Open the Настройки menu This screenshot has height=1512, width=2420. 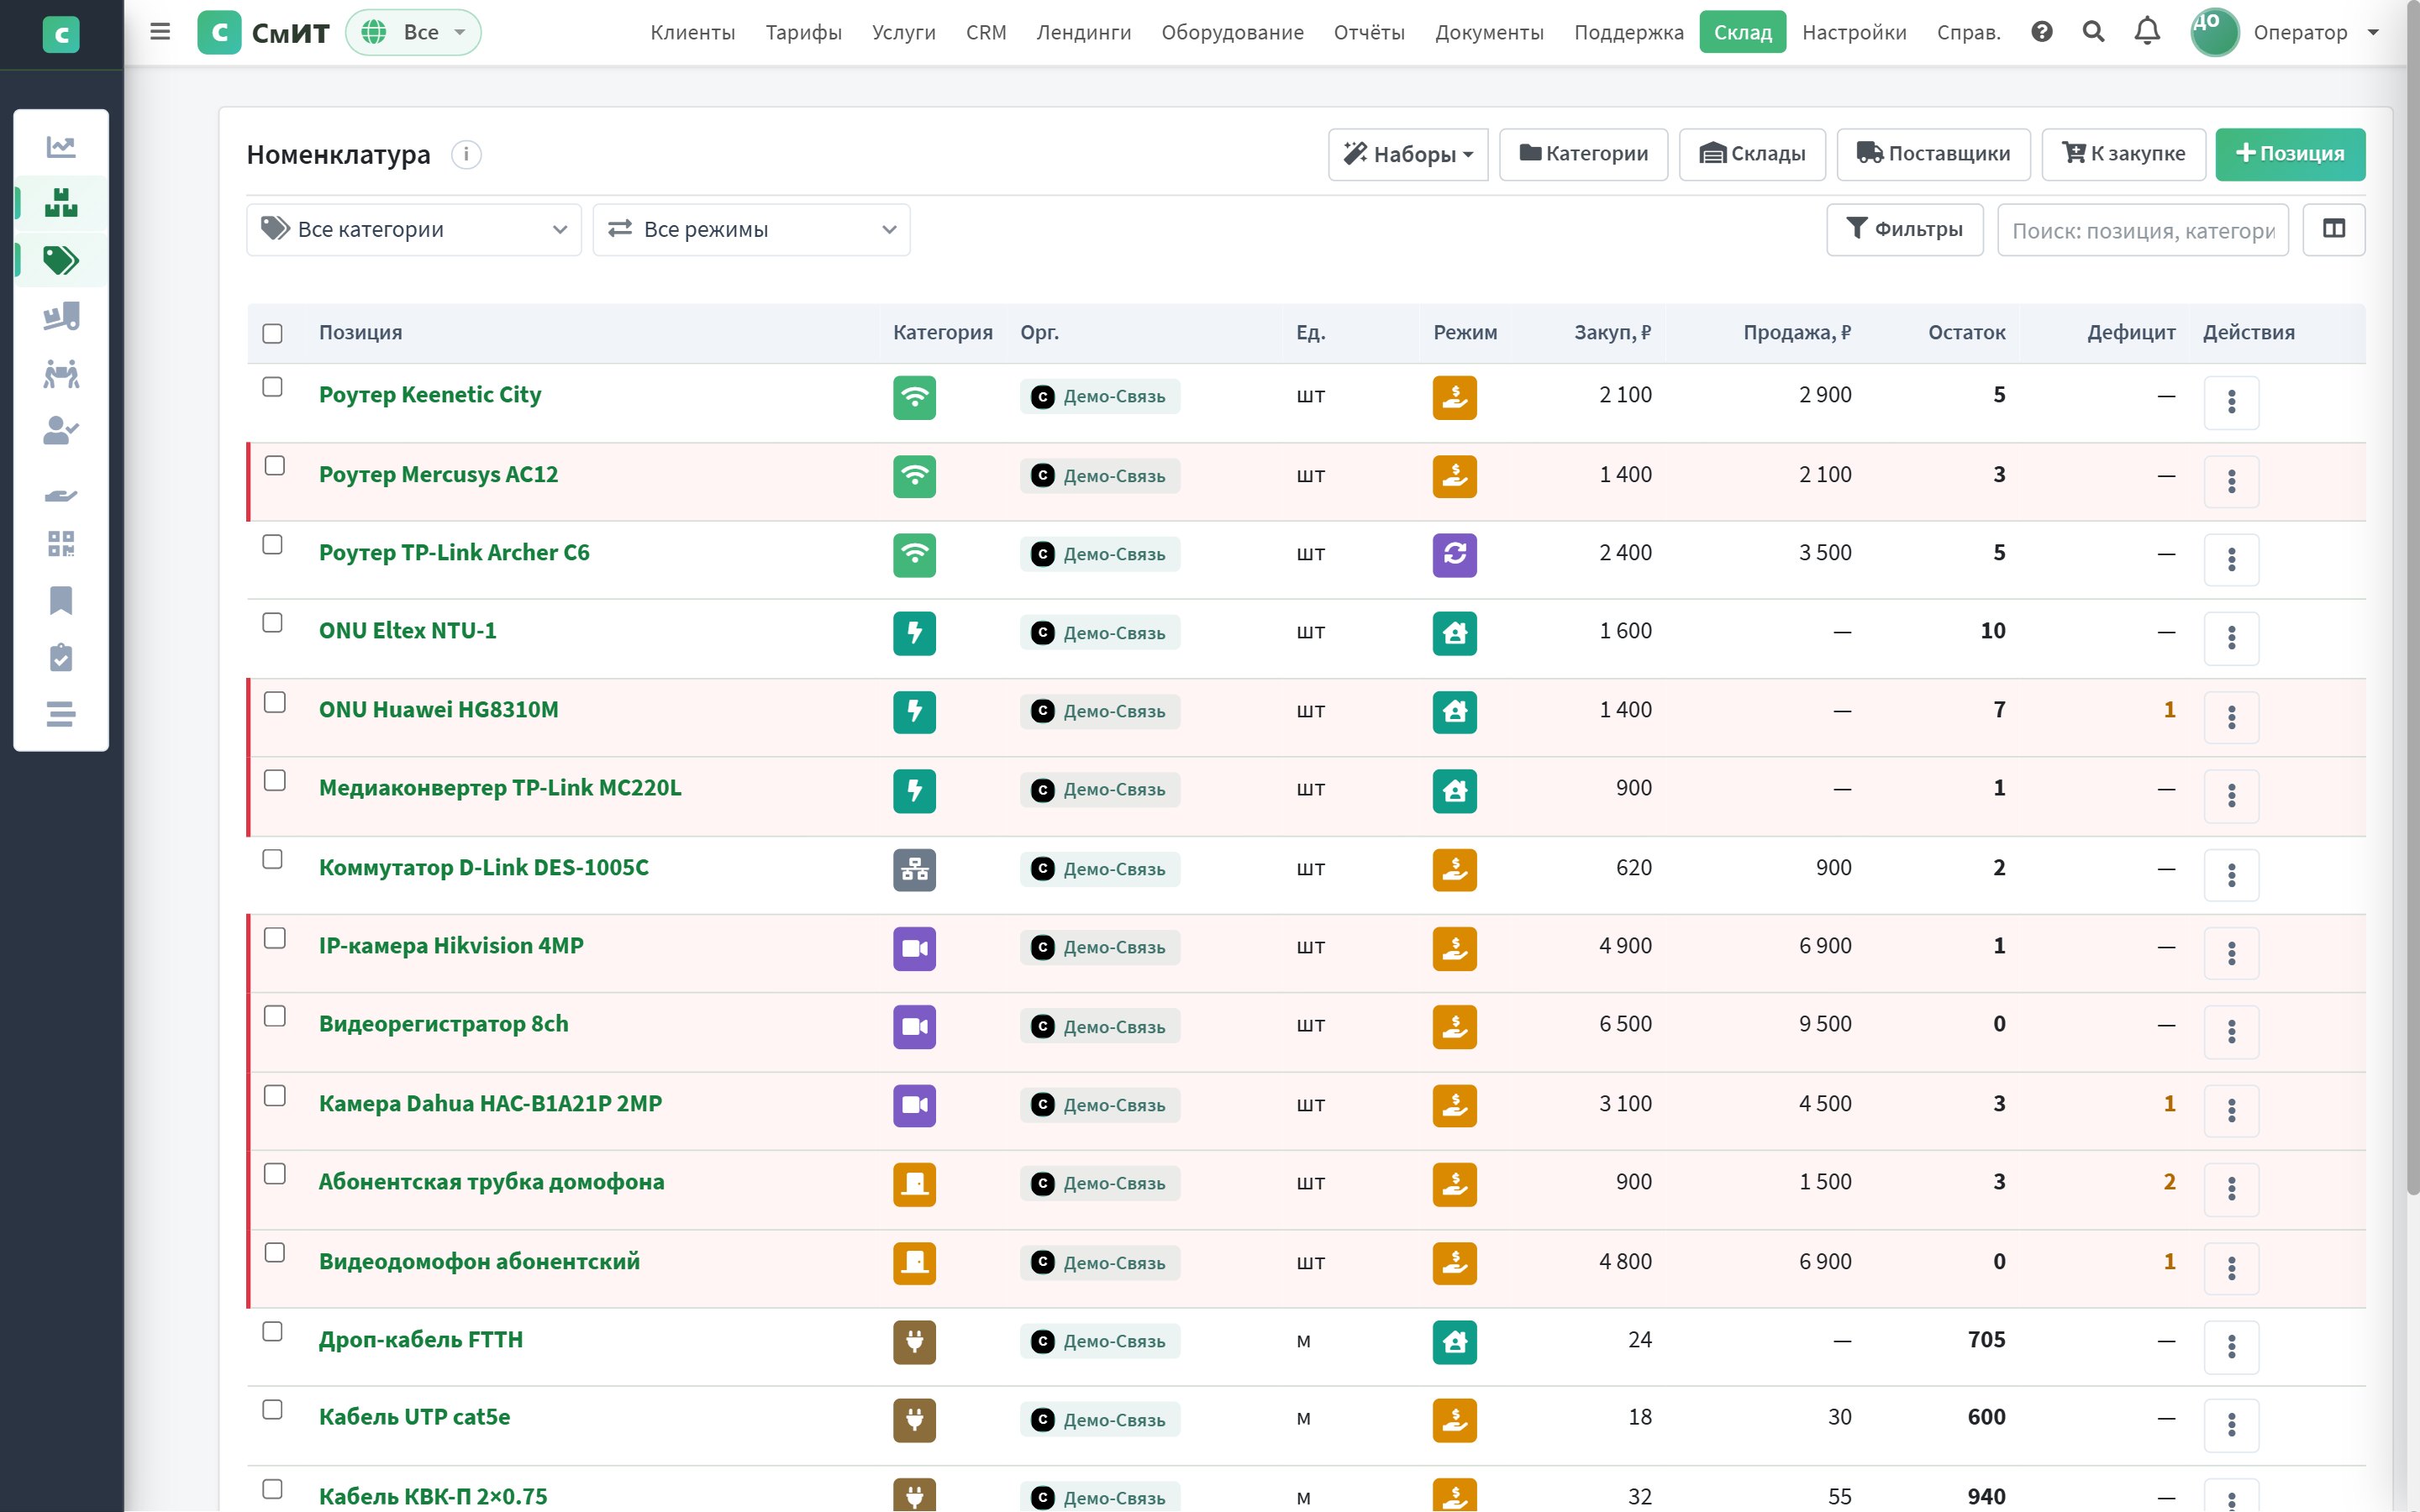coord(1854,32)
